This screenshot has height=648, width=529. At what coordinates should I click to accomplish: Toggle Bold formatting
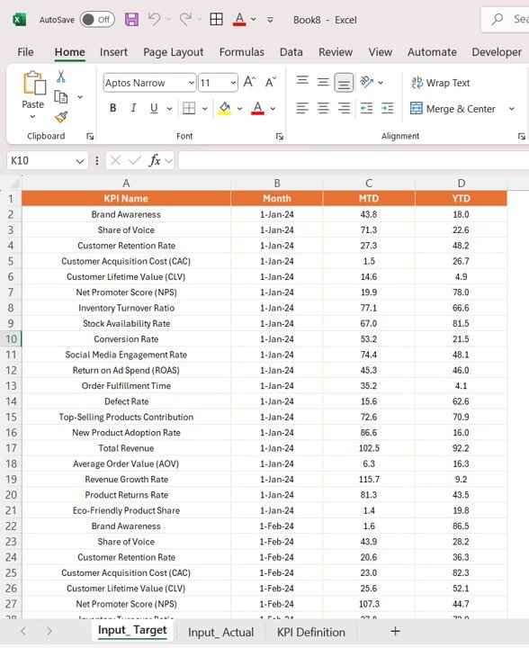(112, 108)
